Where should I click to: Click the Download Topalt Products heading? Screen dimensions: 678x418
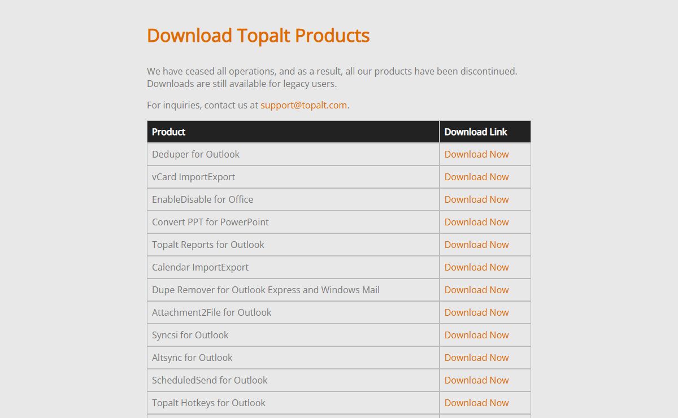[258, 36]
